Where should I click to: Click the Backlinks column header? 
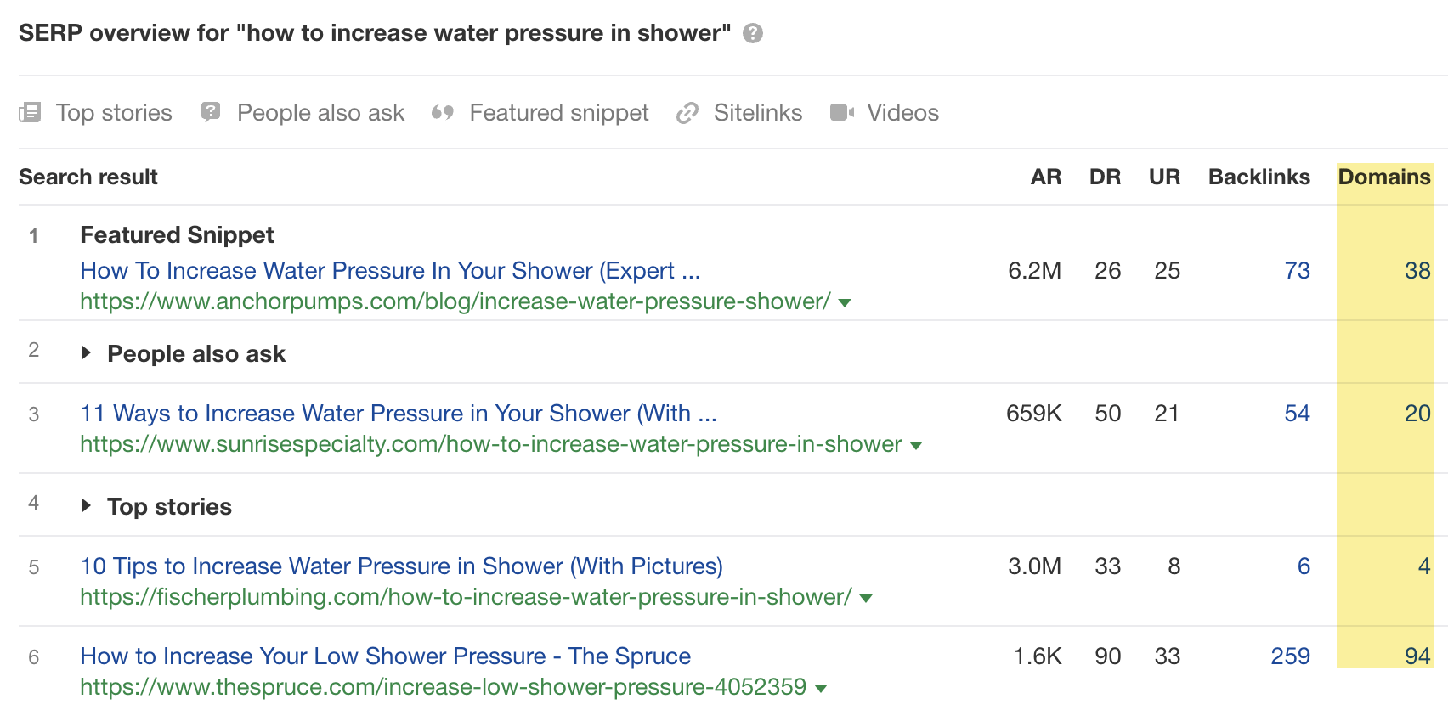click(1259, 177)
